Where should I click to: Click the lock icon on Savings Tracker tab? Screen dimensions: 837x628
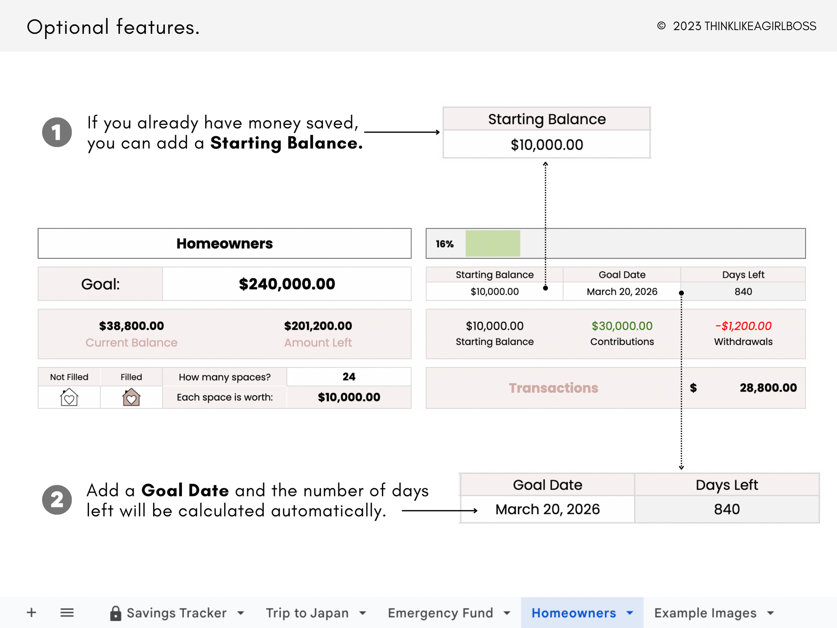click(x=115, y=613)
